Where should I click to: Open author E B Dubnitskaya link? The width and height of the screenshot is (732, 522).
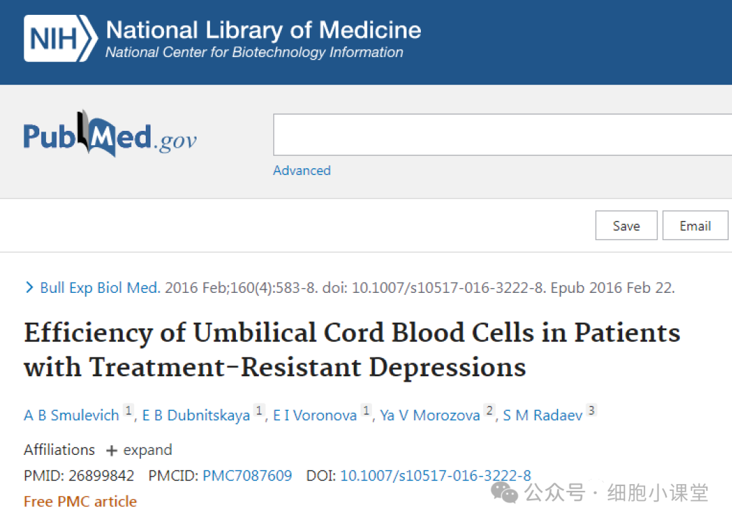(x=196, y=415)
